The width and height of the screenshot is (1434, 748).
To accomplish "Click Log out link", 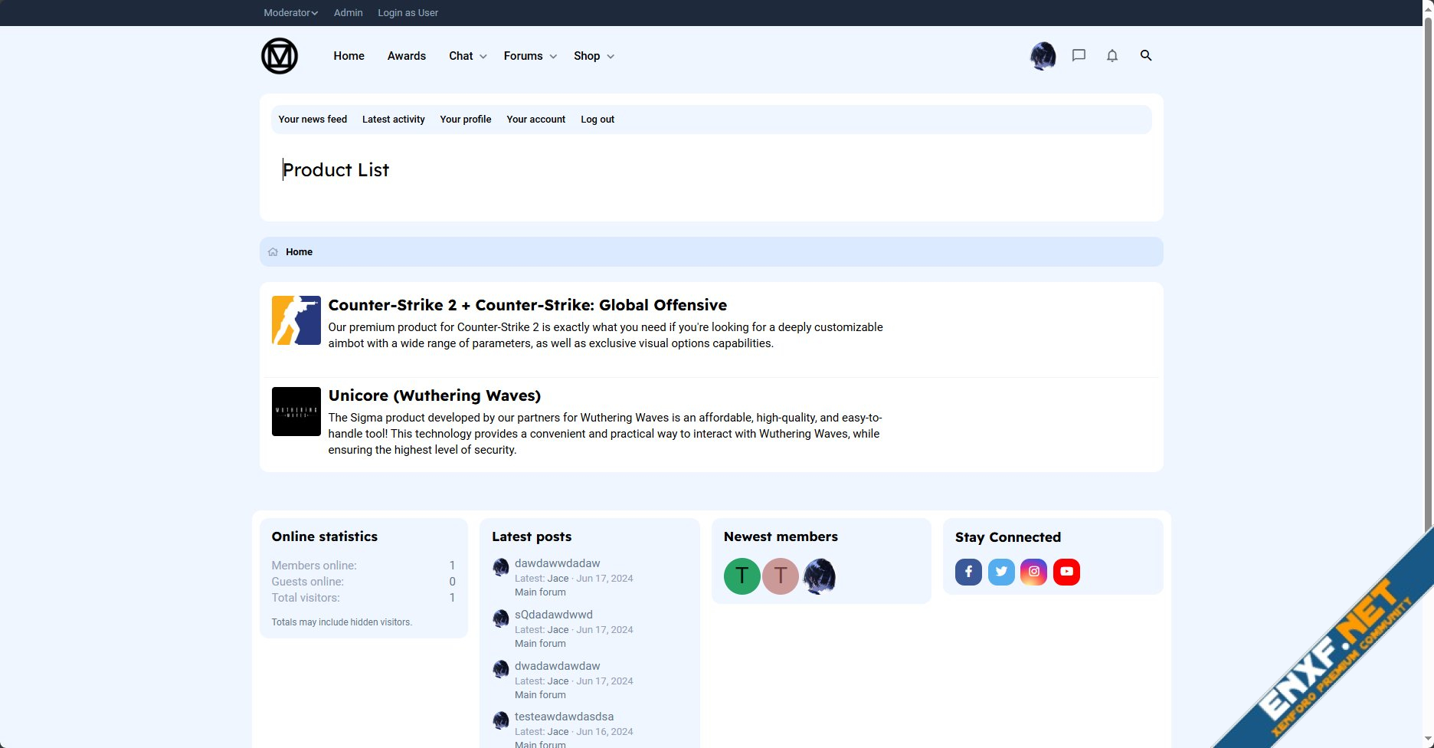I will 597,120.
